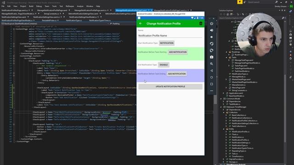Select NotificationTypeInTime.cs under Entity folder
The width and height of the screenshot is (294, 165).
coord(243,148)
